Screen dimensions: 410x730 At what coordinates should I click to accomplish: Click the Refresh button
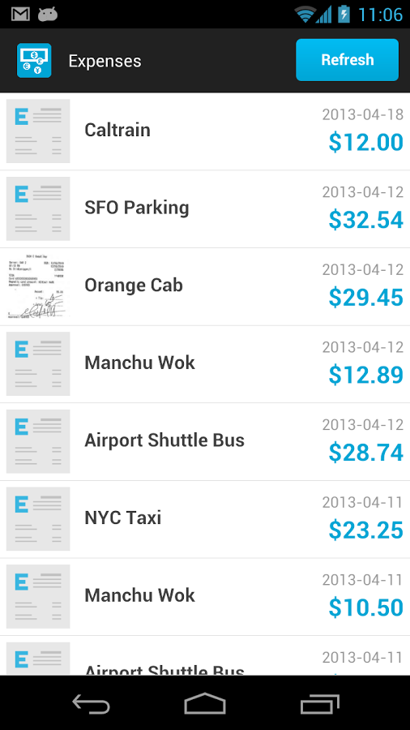click(348, 60)
